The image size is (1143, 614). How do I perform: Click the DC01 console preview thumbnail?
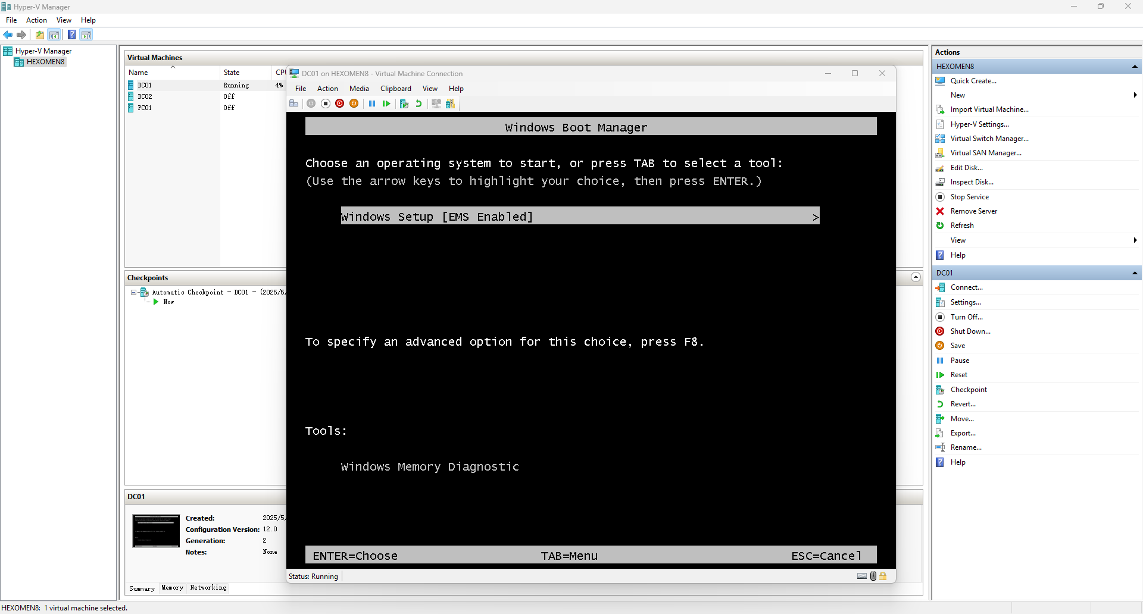tap(156, 531)
